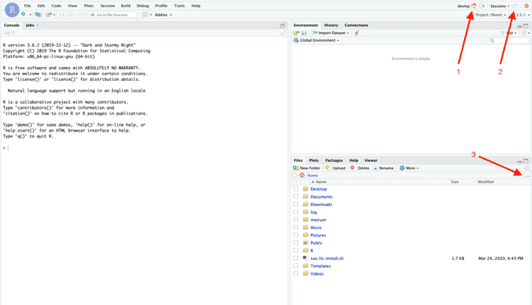Switch to the Connections tab
Viewport: 532px width, 305px height.
pyautogui.click(x=356, y=25)
